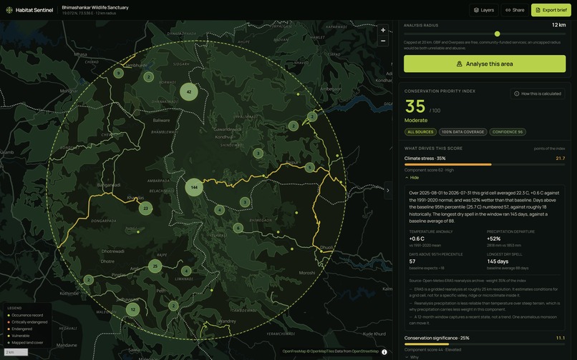Click the Share button
The width and height of the screenshot is (577, 360).
tap(515, 10)
